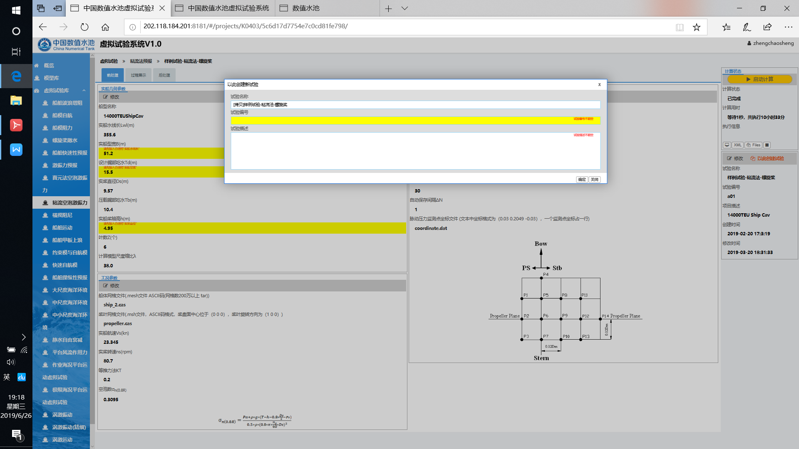Viewport: 799px width, 449px height.
Task: Add page to favorites star icon
Action: click(696, 27)
